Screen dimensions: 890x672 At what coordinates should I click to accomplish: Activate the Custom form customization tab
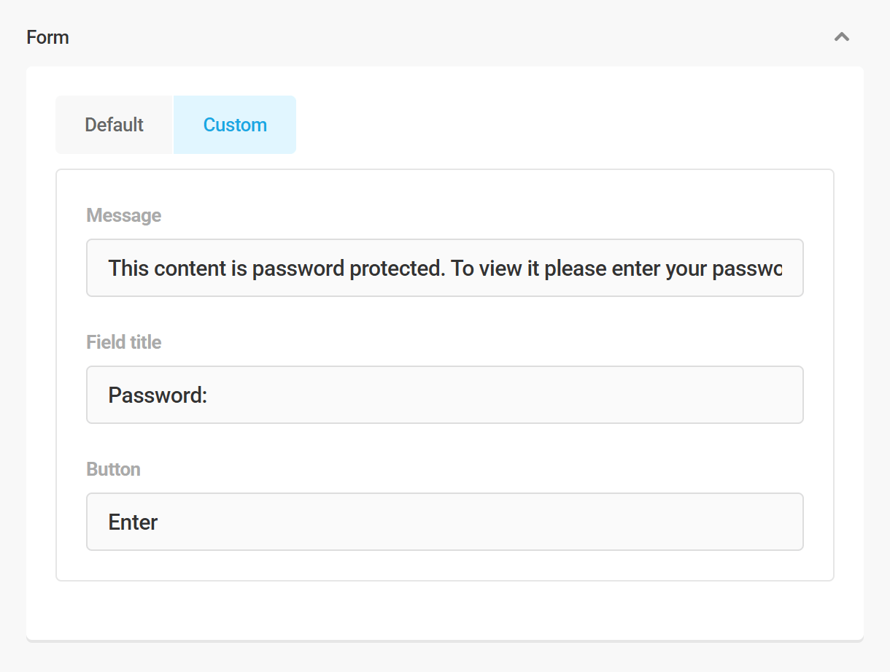coord(235,124)
